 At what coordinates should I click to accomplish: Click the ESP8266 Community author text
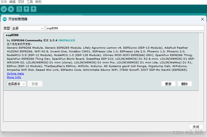coord(27,40)
